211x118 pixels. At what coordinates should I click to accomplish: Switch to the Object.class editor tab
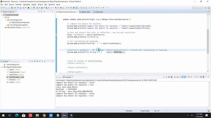(x=85, y=12)
